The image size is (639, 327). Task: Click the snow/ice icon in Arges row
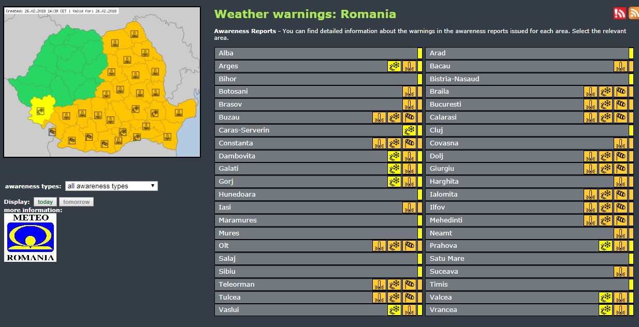pyautogui.click(x=394, y=66)
